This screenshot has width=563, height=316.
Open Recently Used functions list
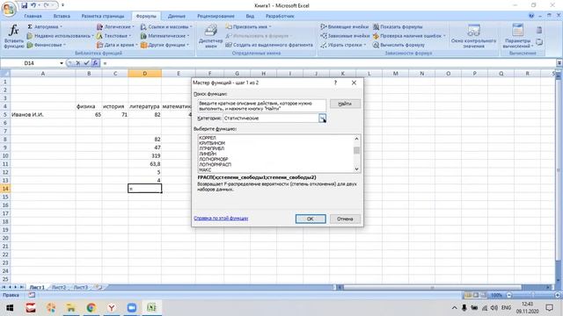pos(60,36)
